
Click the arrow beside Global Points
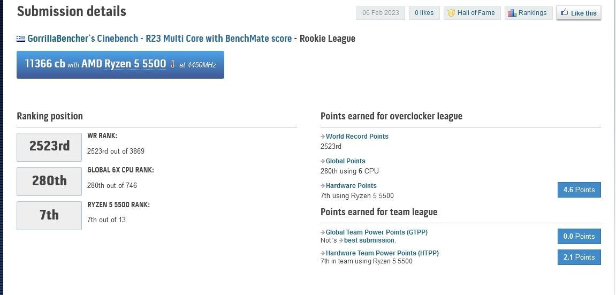coord(323,161)
